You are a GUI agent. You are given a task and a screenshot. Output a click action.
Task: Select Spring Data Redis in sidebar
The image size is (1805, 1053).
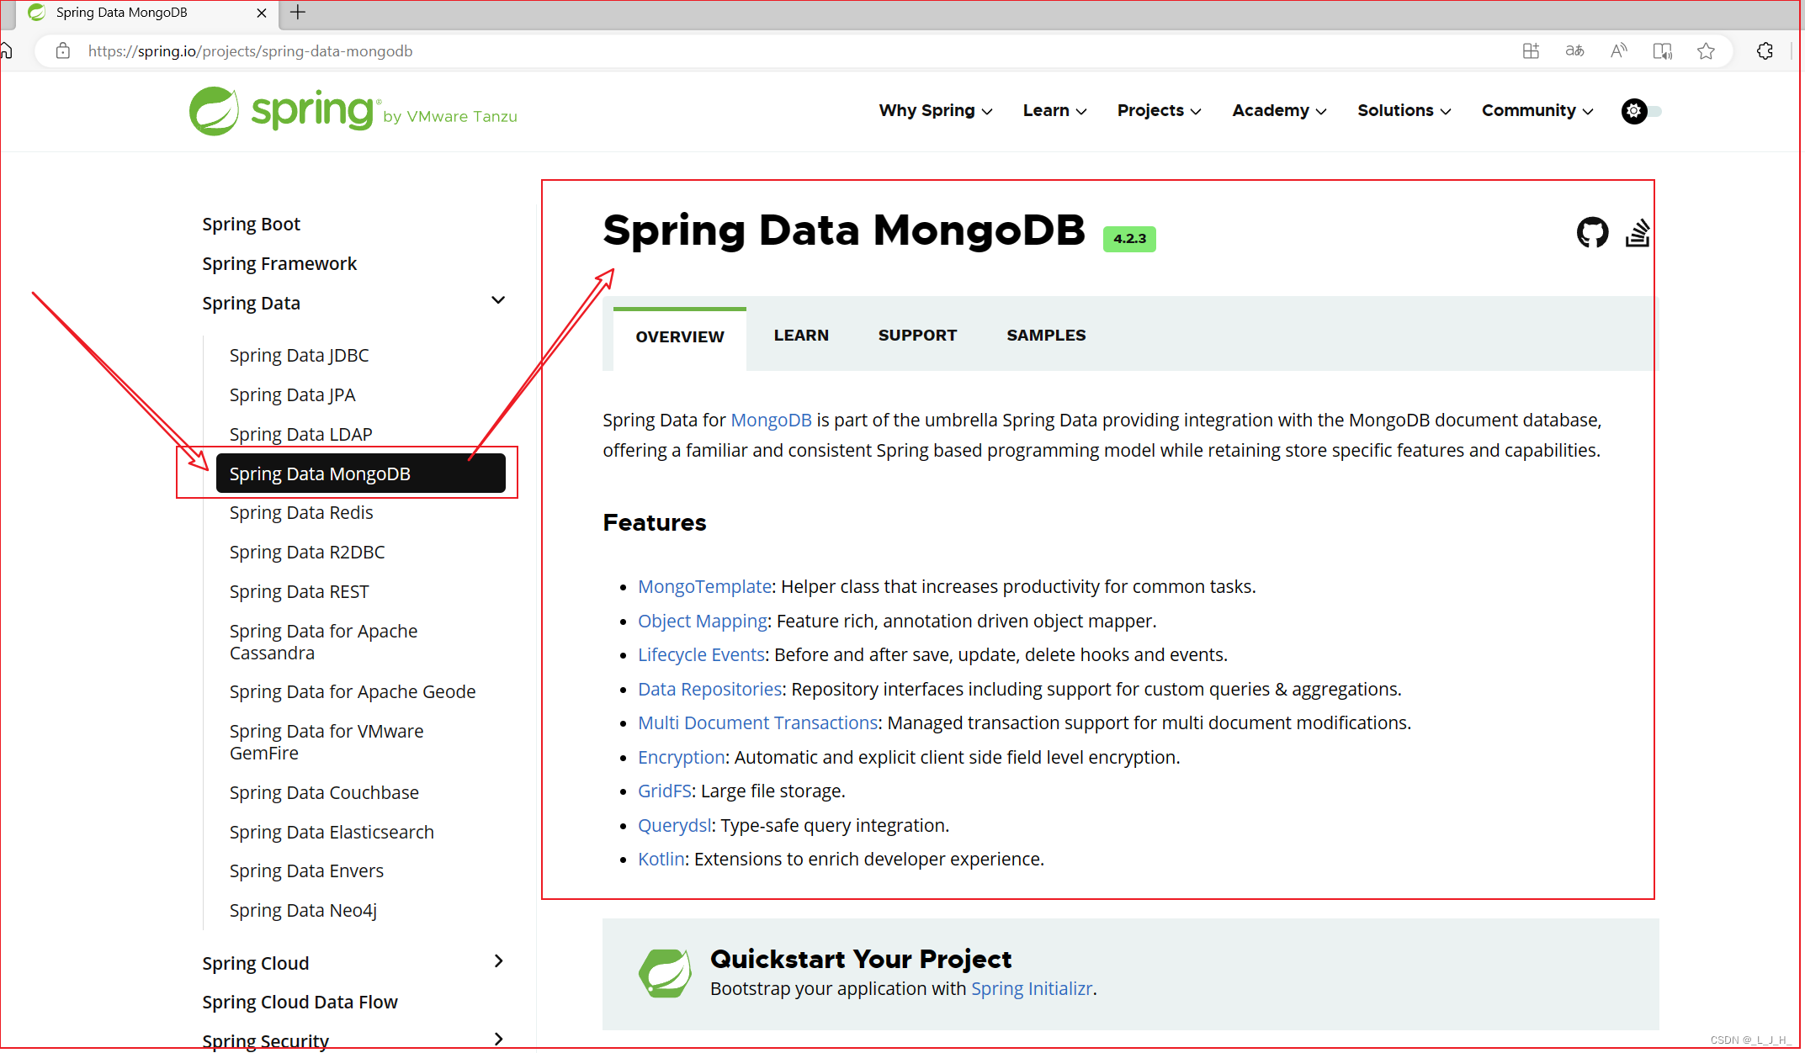pos(301,513)
